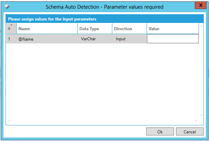The height and width of the screenshot is (141, 210).
Task: Click the Data Type column header
Action: (x=95, y=29)
